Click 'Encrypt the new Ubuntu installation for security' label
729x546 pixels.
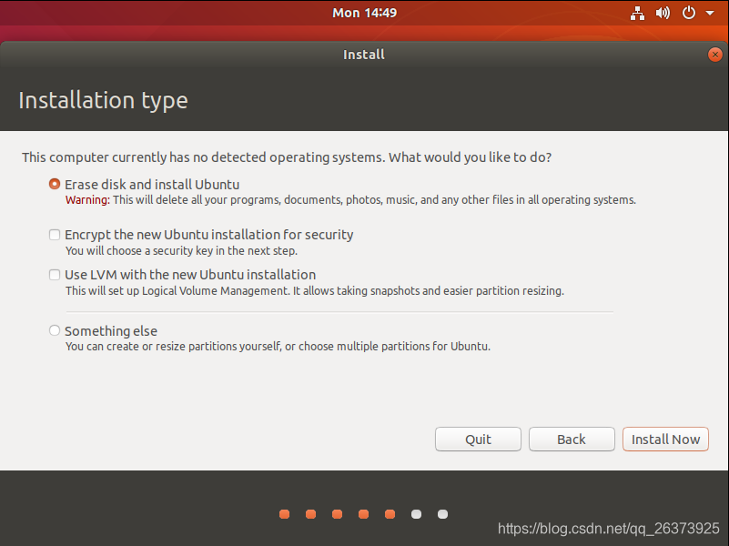[x=208, y=235]
